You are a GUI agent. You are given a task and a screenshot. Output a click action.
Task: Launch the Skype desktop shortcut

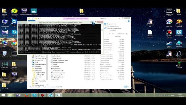[x=14, y=33]
